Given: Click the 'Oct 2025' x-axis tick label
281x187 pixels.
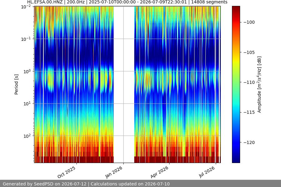Looking at the screenshot, I should point(67,172).
